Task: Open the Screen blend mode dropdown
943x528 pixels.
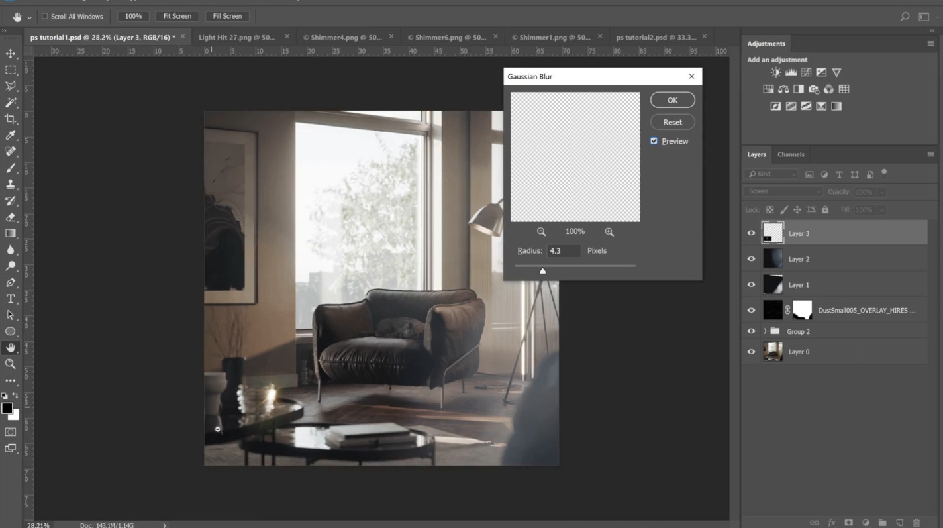Action: (x=783, y=191)
